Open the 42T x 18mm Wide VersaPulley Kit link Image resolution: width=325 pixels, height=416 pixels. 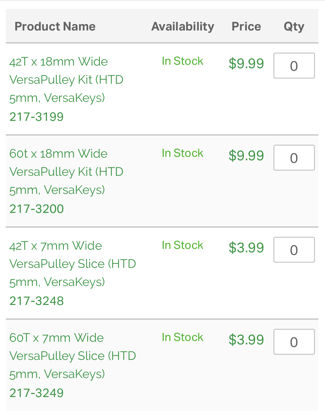coord(66,80)
